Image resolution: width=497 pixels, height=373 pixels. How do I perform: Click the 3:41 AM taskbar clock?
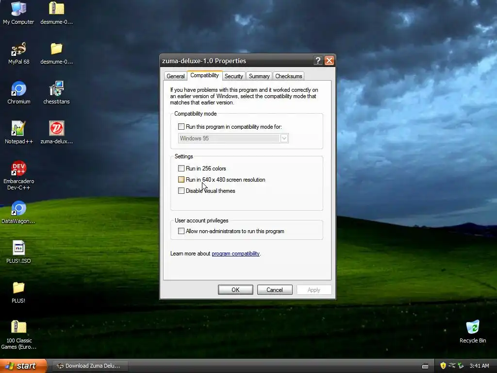[x=479, y=366]
